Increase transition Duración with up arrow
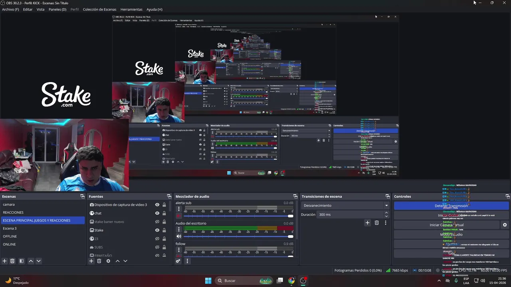This screenshot has width=511, height=287. [386, 213]
